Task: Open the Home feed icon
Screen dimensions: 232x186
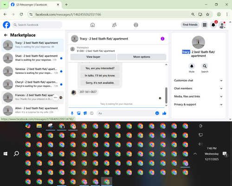Action: click(92, 25)
